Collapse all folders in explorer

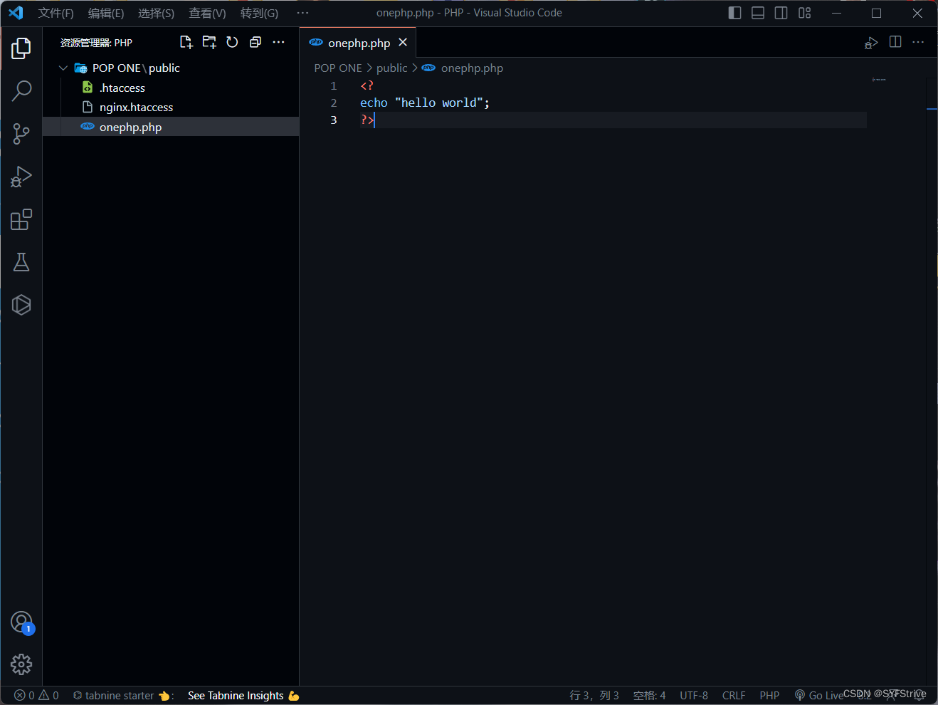click(255, 42)
